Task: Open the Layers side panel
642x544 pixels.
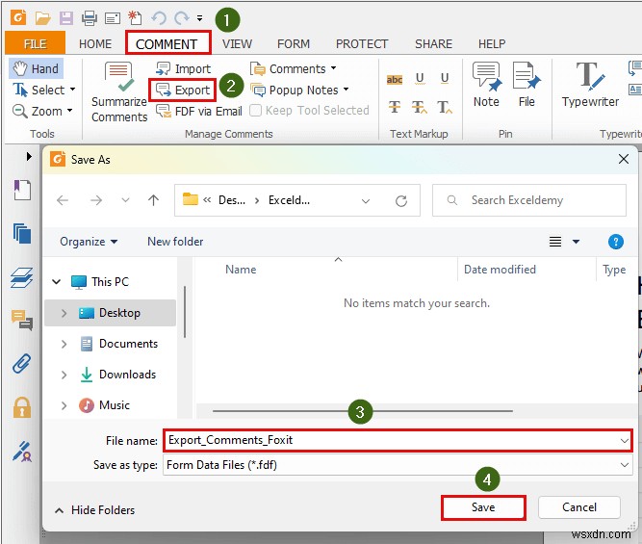Action: (22, 277)
